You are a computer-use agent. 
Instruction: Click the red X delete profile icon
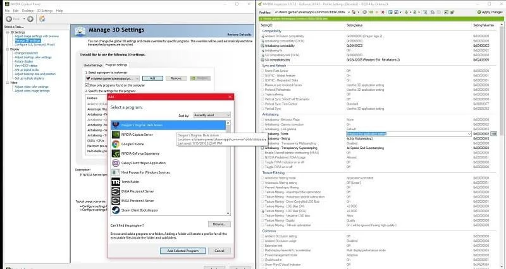(x=383, y=12)
